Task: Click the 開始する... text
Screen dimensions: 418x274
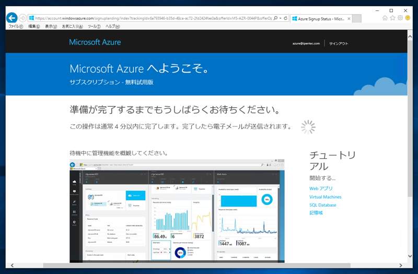Action: coord(322,178)
